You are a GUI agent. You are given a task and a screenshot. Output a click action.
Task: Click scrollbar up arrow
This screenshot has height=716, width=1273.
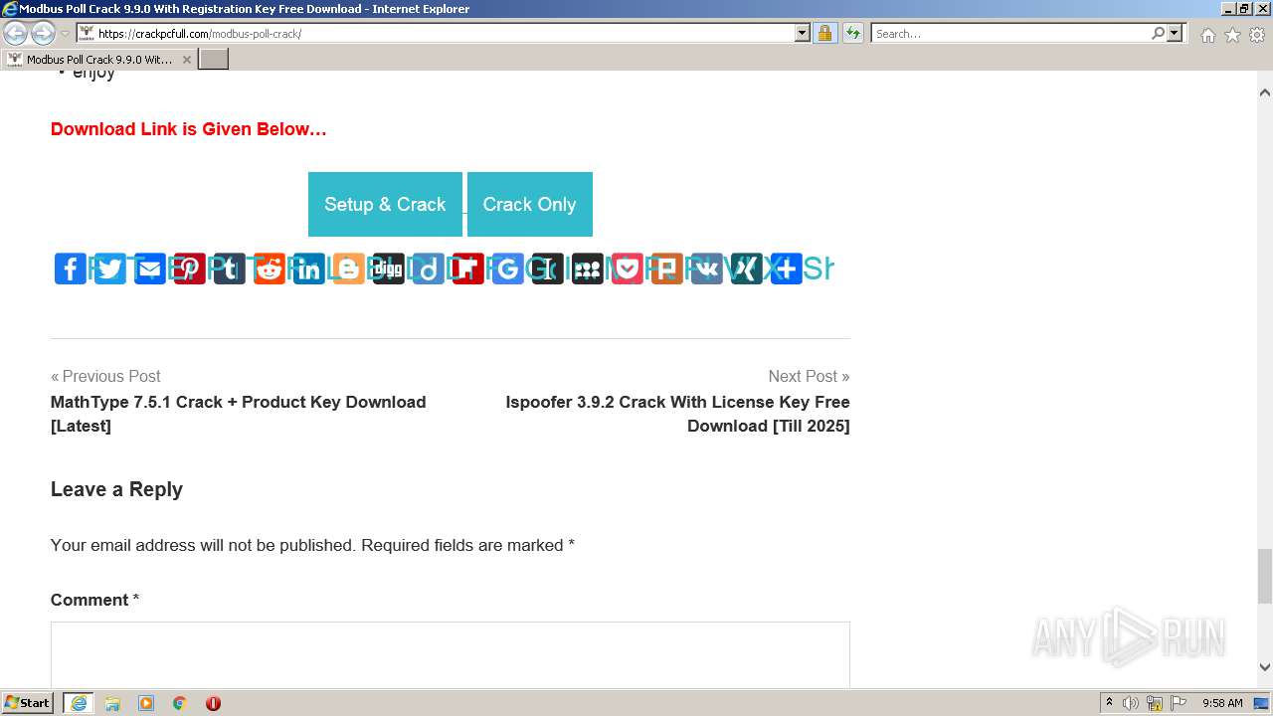[x=1265, y=92]
